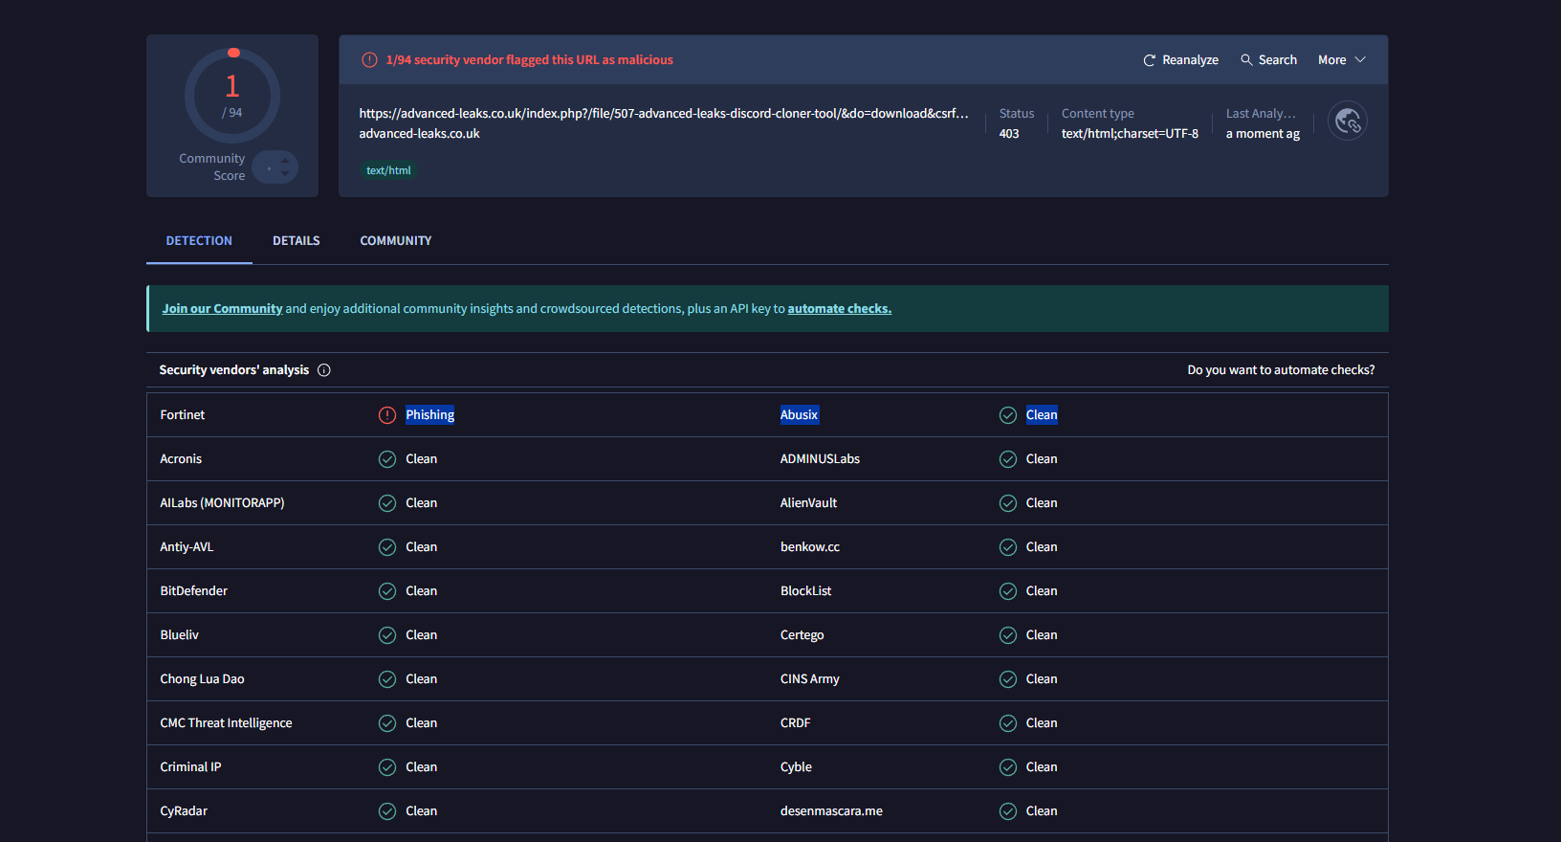Select the Detection tab
1561x842 pixels.
[199, 241]
